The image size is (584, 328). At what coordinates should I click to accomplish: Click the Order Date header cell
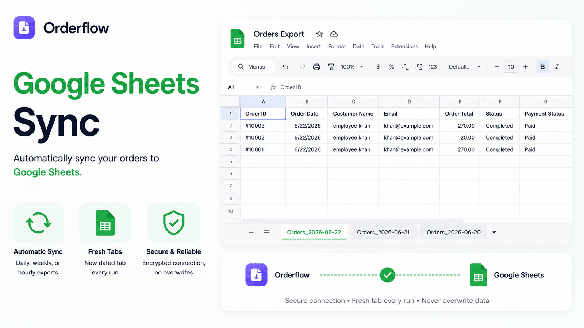307,114
